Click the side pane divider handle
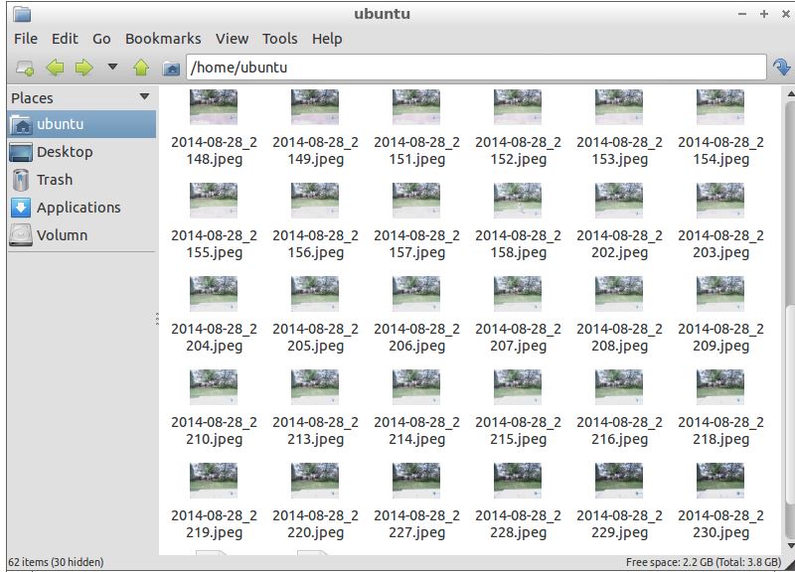 [158, 319]
